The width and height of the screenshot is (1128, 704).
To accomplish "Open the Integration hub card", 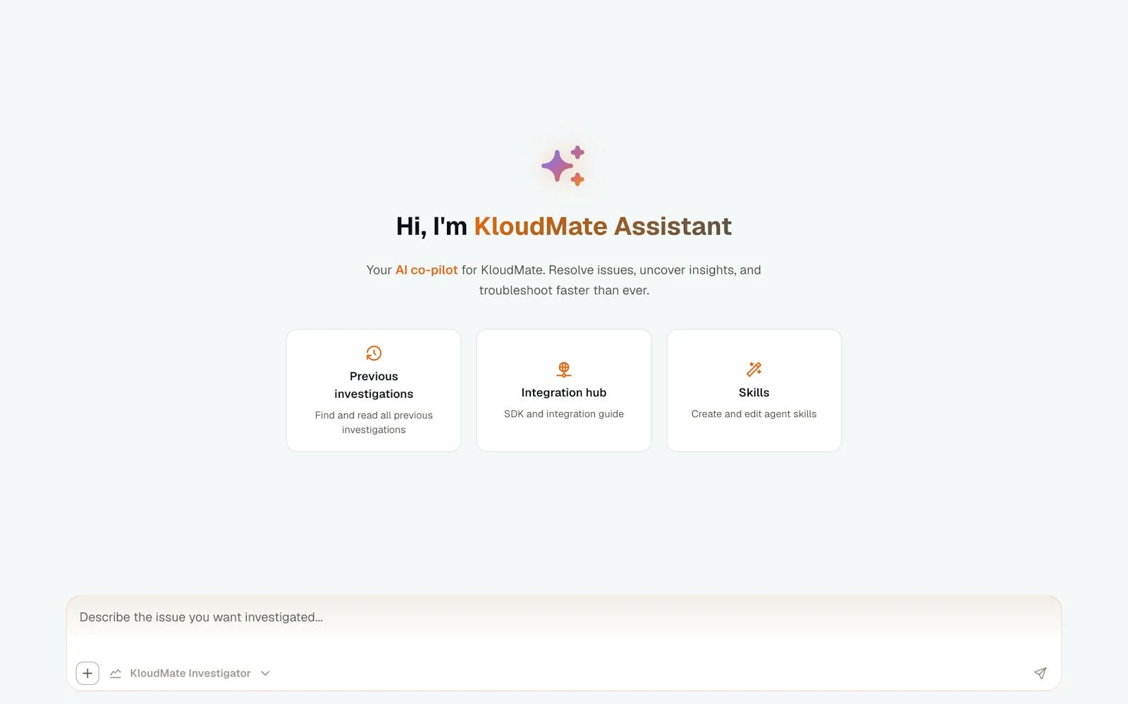I will coord(564,390).
